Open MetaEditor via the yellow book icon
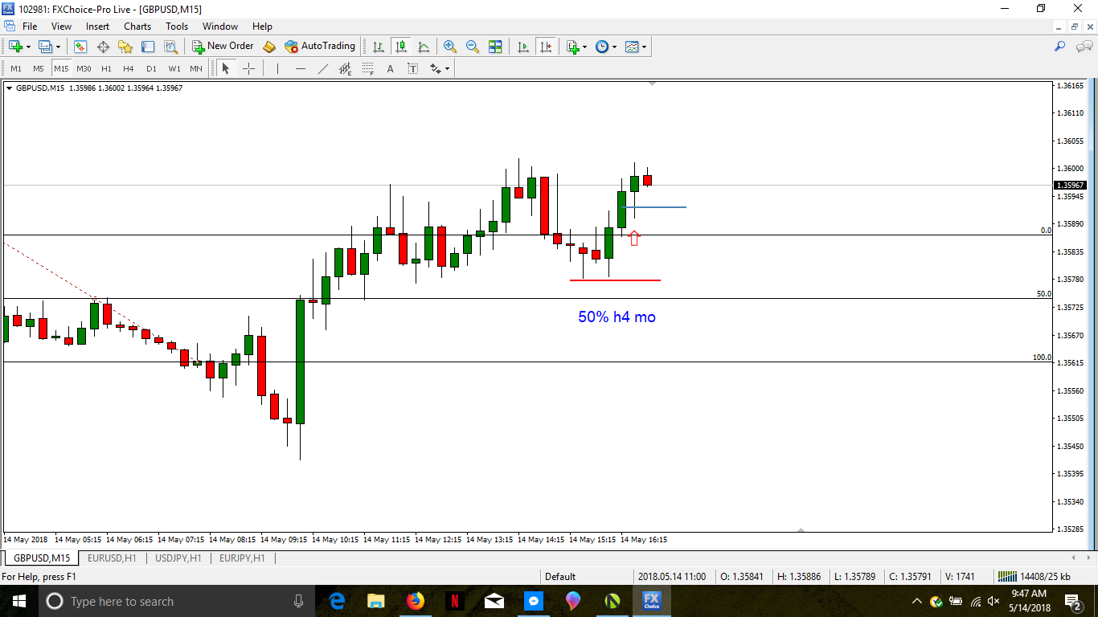 click(x=269, y=47)
